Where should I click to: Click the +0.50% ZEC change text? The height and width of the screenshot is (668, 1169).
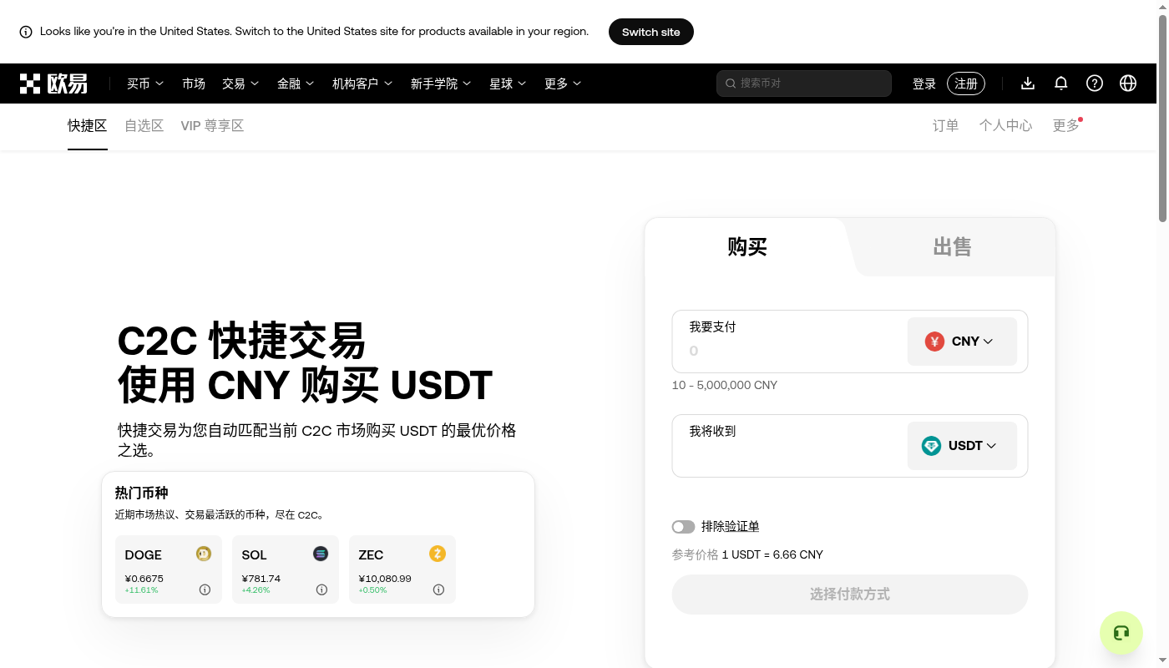pos(372,590)
